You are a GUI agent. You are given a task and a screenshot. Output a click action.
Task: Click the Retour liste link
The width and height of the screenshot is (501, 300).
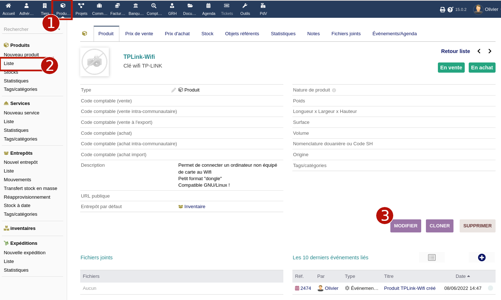456,51
